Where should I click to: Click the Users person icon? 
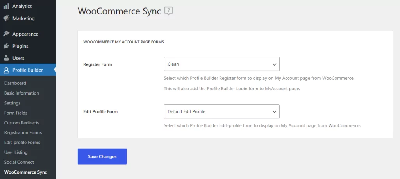[x=6, y=58]
